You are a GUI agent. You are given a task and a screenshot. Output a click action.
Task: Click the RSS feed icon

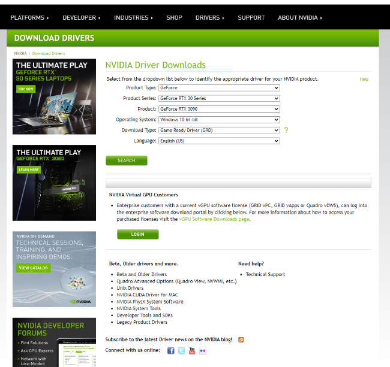coord(241,339)
